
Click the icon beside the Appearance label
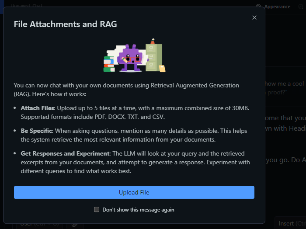[x=259, y=7]
